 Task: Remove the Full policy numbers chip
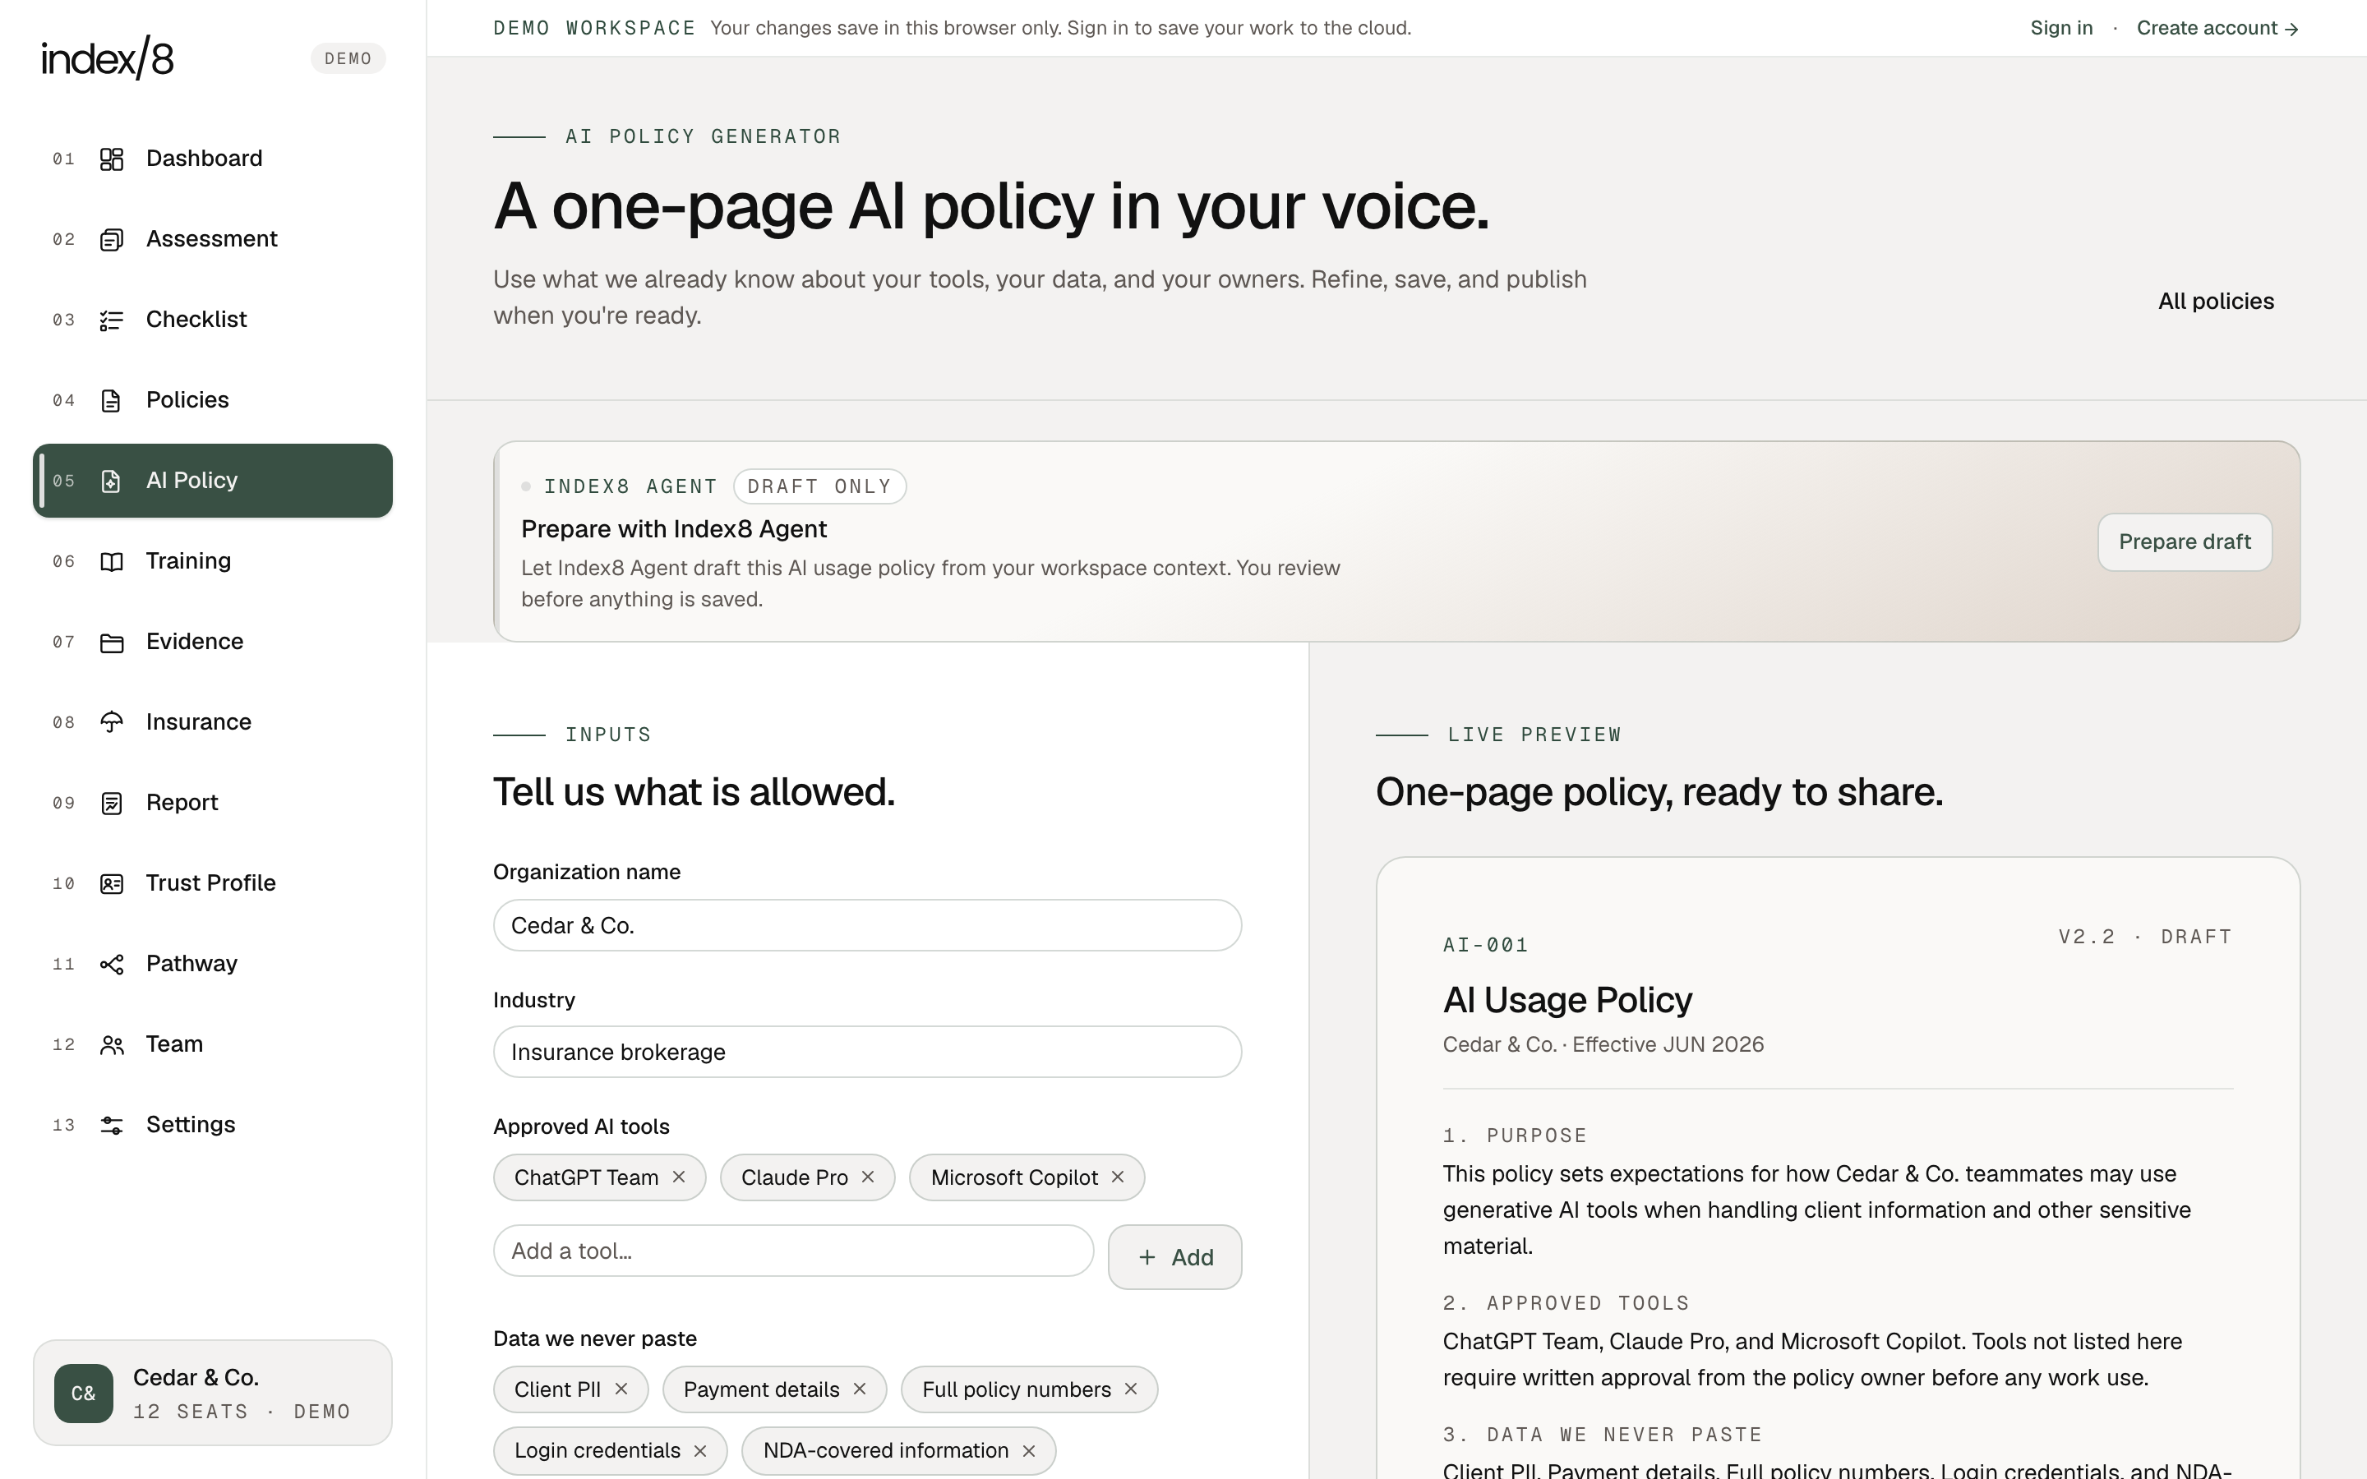(1131, 1389)
